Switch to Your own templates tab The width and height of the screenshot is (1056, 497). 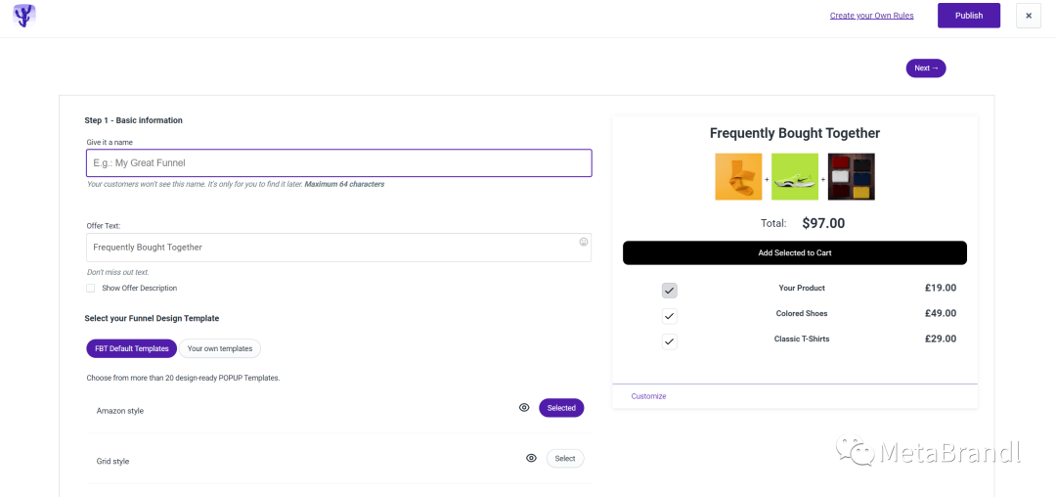tap(220, 349)
